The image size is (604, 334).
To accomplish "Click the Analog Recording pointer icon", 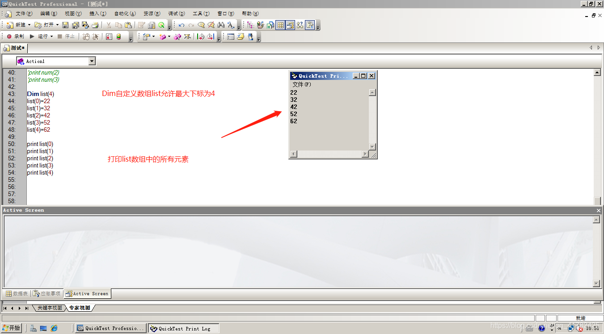I will (x=96, y=37).
